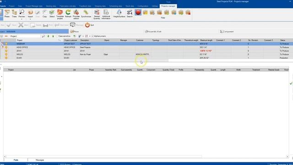This screenshot has height=165, width=293.
Task: Toggle the red circle filter button
Action: (138, 12)
